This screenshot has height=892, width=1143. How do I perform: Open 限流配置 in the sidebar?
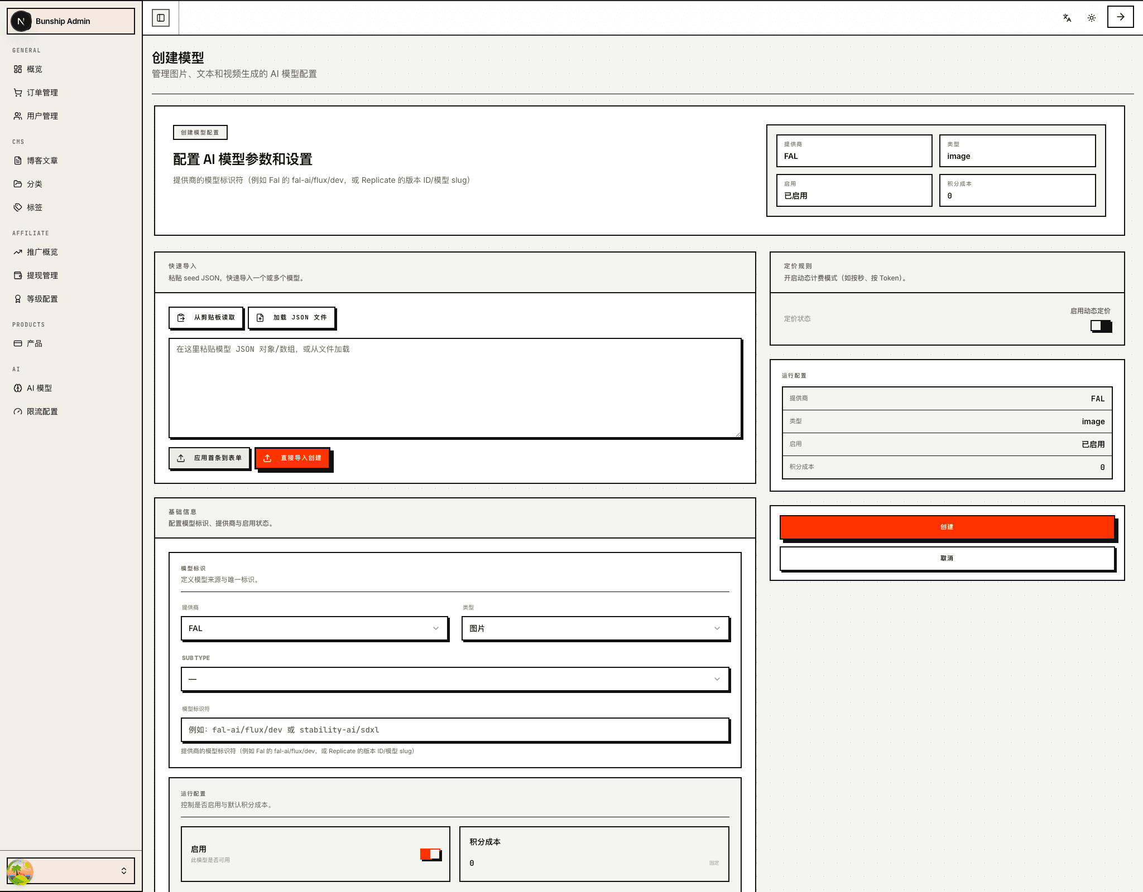pyautogui.click(x=42, y=411)
